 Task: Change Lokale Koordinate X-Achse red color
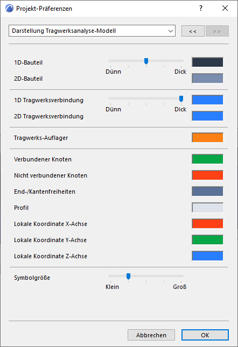tap(207, 223)
